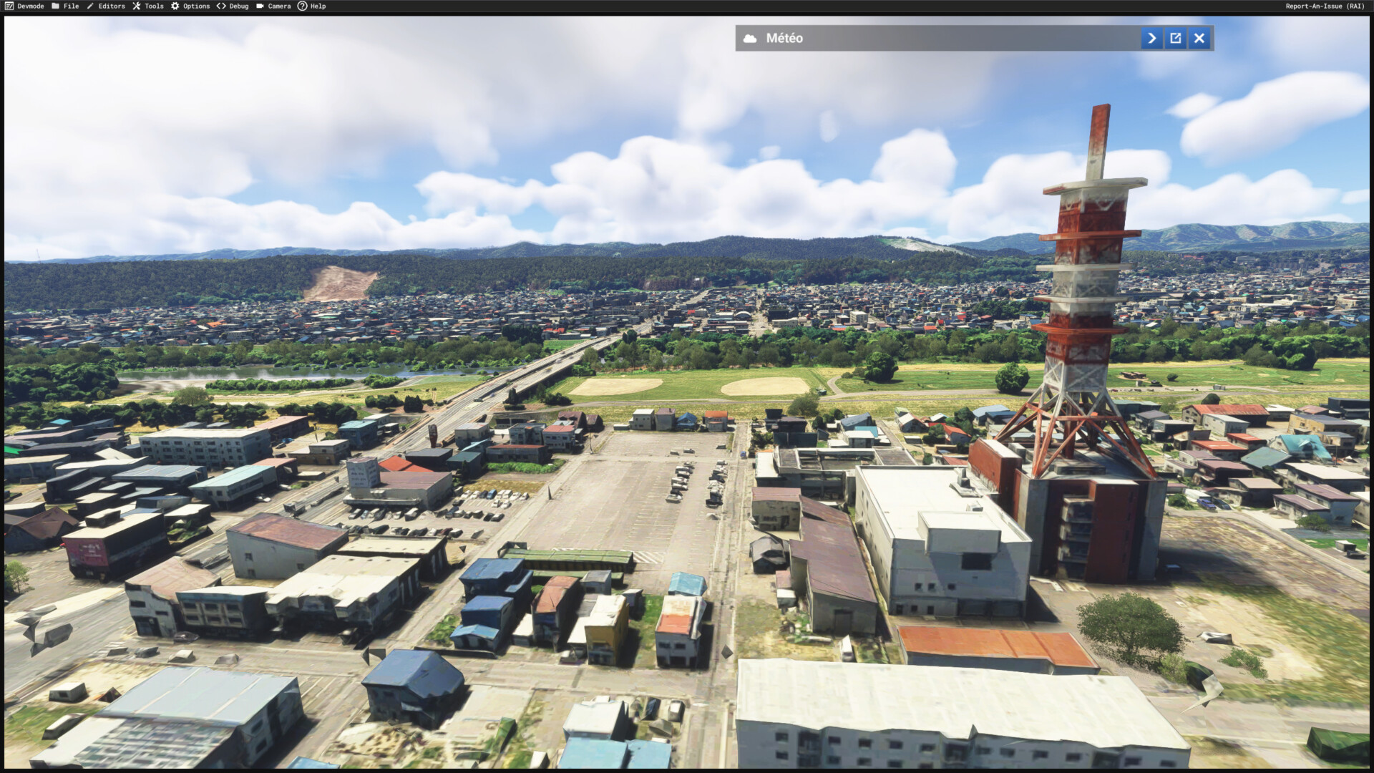
Task: Click the Editors pencil icon
Action: pyautogui.click(x=90, y=6)
